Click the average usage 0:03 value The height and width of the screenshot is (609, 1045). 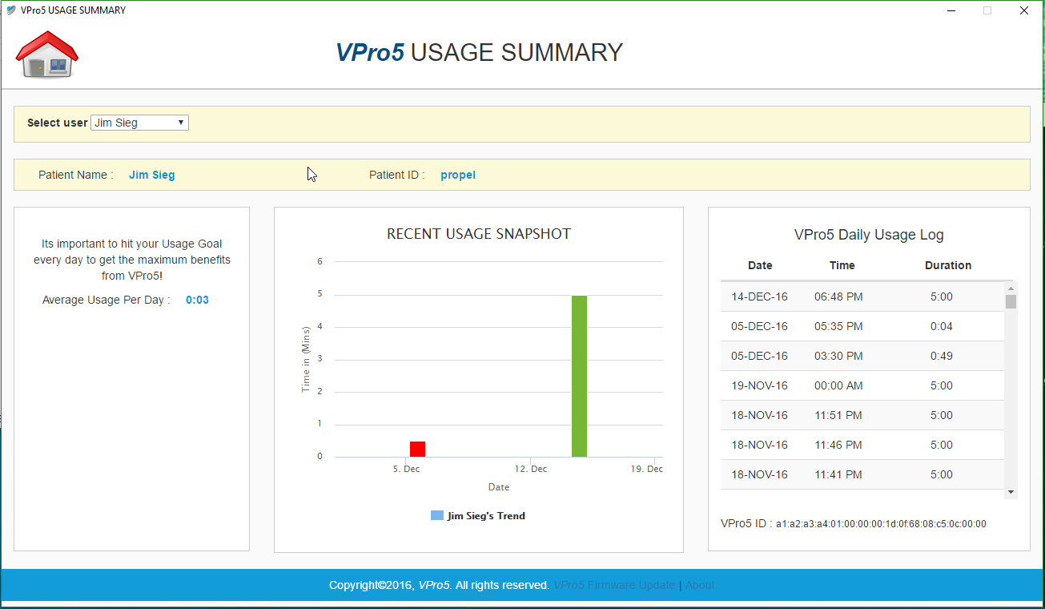197,300
